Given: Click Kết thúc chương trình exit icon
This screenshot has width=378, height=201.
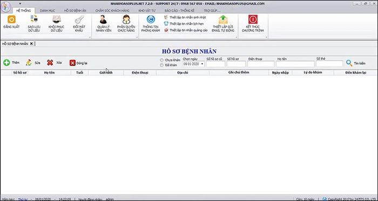Looking at the screenshot, I should pyautogui.click(x=253, y=19).
